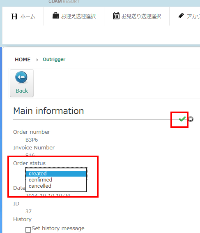Image resolution: width=200 pixels, height=233 pixels.
Task: Click the H home icon in navigation
Action: coord(14,16)
